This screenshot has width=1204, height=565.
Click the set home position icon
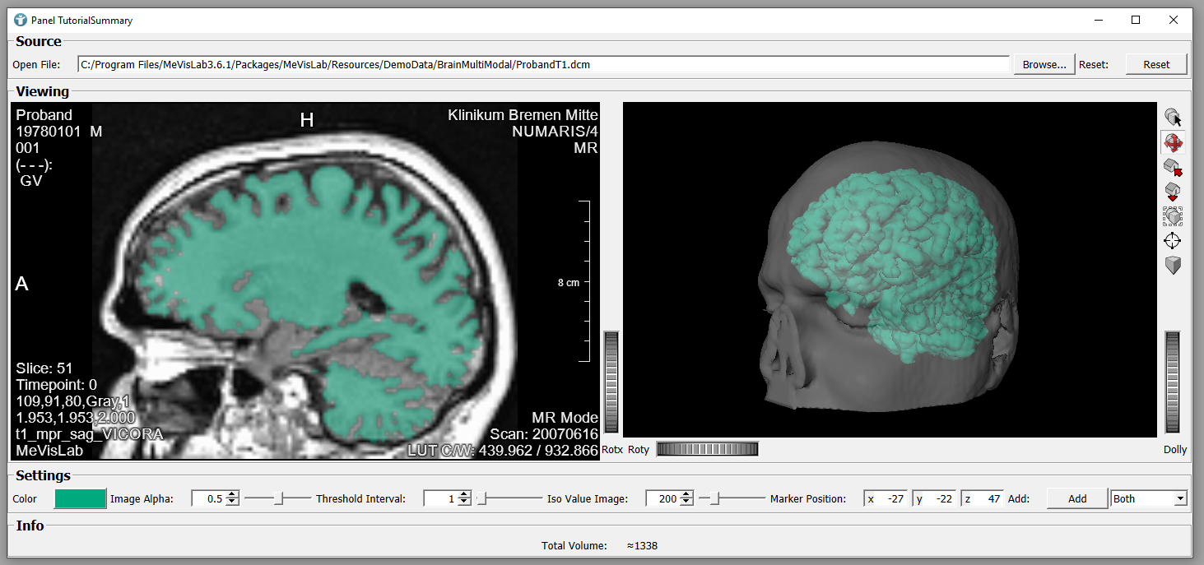tap(1173, 192)
